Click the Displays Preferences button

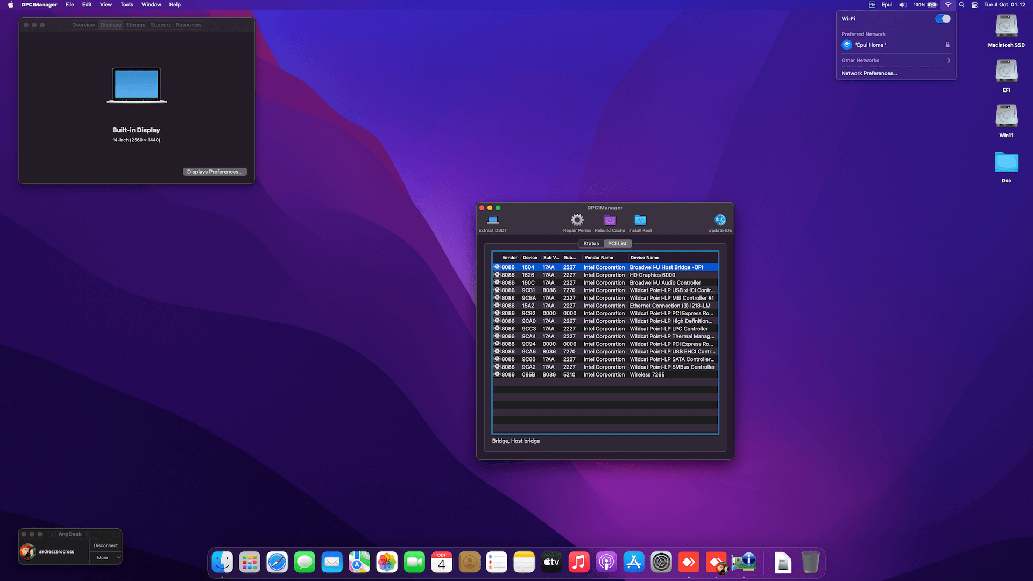[215, 172]
